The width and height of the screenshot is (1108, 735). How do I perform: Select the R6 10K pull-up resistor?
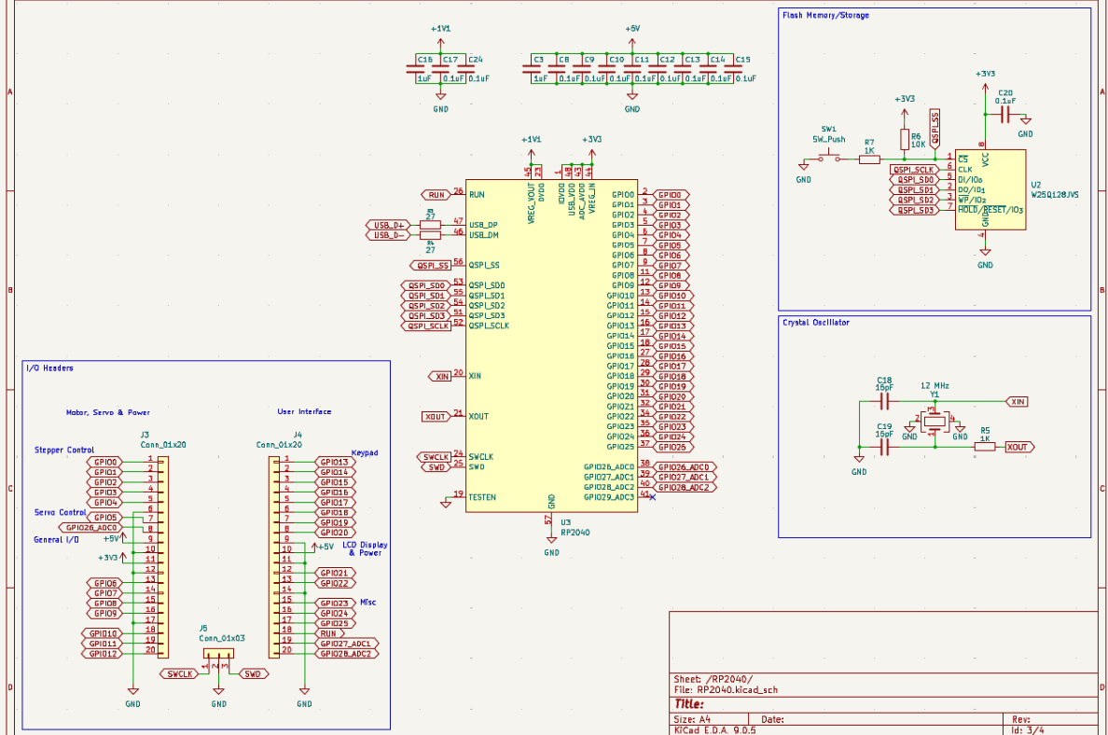(x=904, y=139)
